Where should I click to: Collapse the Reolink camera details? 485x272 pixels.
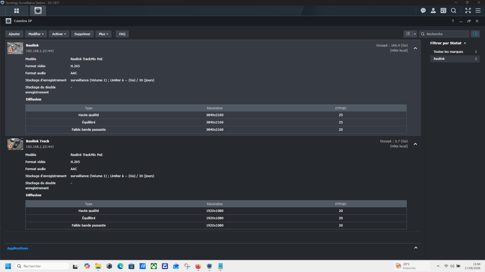[415, 48]
